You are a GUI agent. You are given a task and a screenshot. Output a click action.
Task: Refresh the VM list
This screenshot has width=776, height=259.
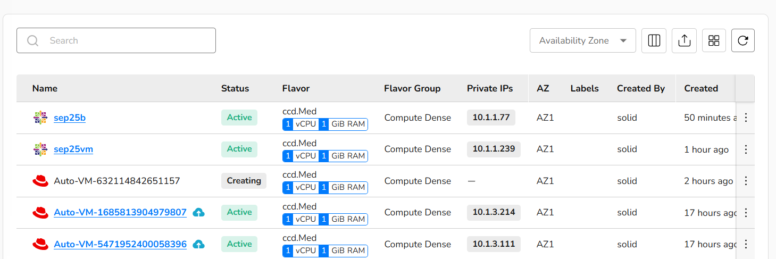tap(742, 40)
